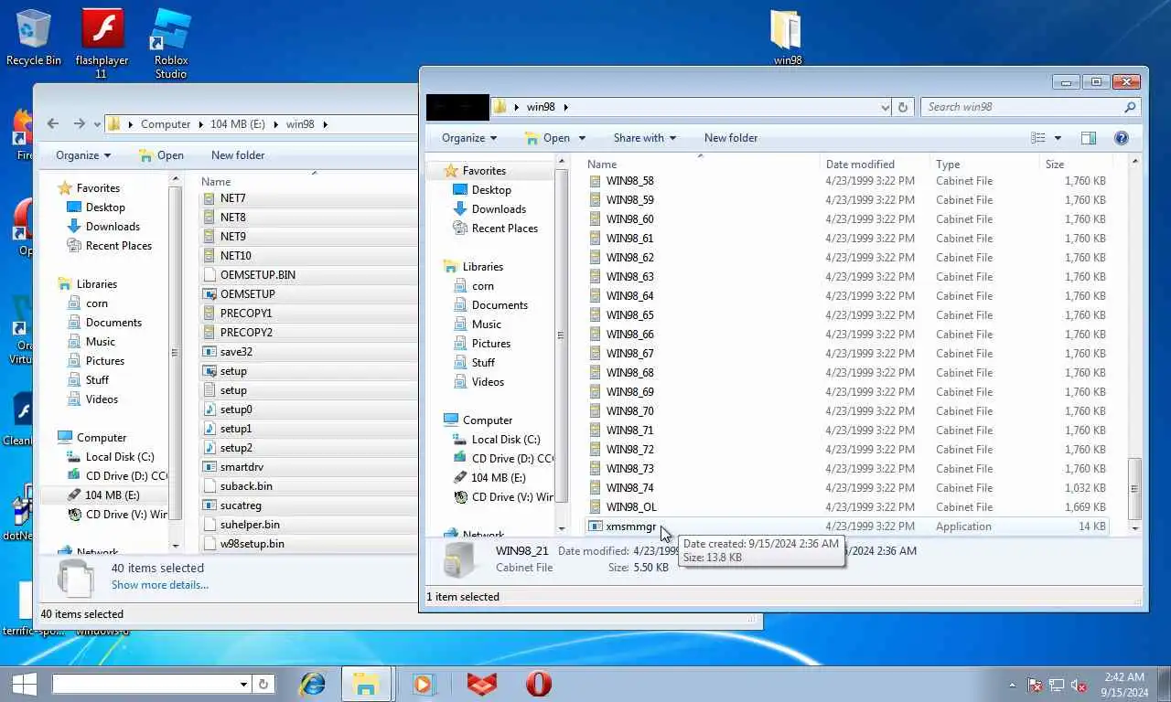Open Organize menu in front win98 window
The image size is (1171, 702).
[x=469, y=138]
